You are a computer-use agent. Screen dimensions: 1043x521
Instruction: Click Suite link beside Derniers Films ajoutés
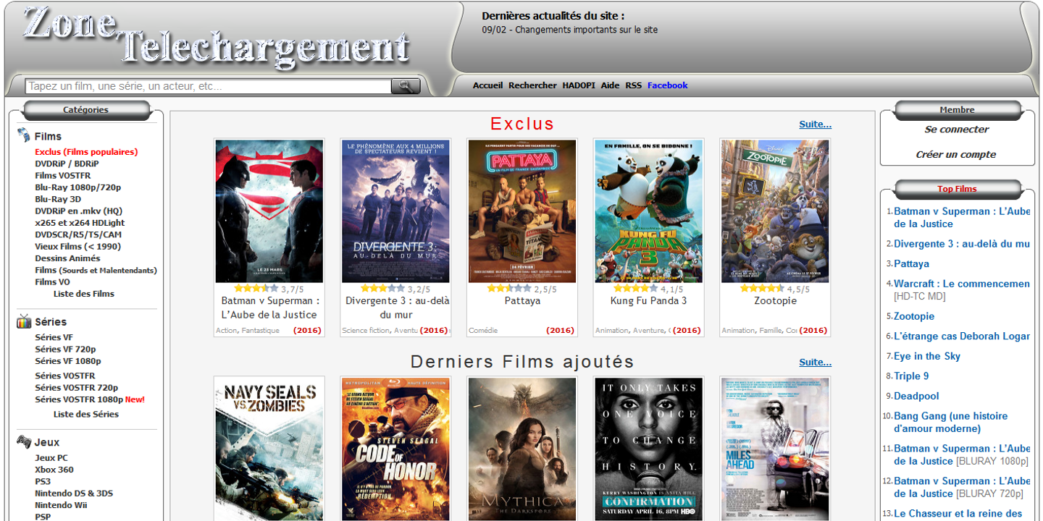click(815, 363)
